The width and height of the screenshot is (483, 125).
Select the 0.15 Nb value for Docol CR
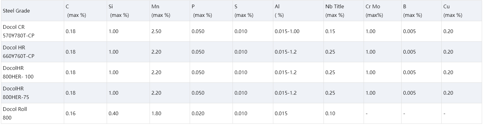coord(330,31)
